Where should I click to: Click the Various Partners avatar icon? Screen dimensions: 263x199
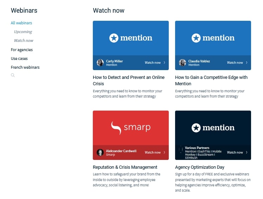(x=181, y=149)
